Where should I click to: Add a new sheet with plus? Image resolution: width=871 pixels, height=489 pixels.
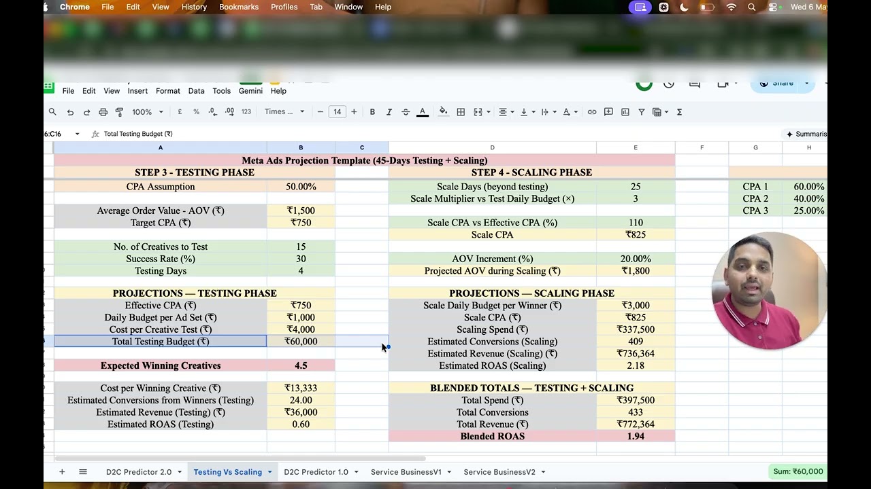[x=62, y=472]
